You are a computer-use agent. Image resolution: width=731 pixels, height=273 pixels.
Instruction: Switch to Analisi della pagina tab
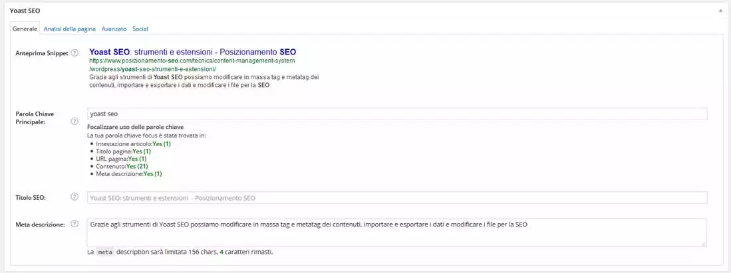click(x=69, y=29)
